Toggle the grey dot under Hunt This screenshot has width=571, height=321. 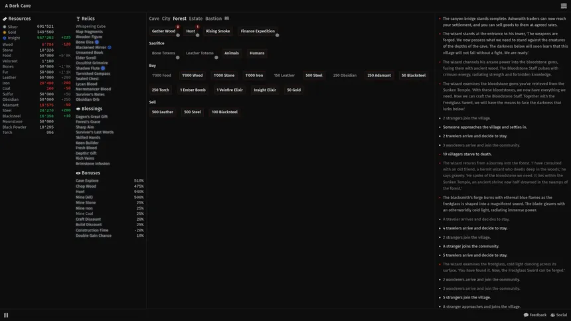(x=197, y=35)
